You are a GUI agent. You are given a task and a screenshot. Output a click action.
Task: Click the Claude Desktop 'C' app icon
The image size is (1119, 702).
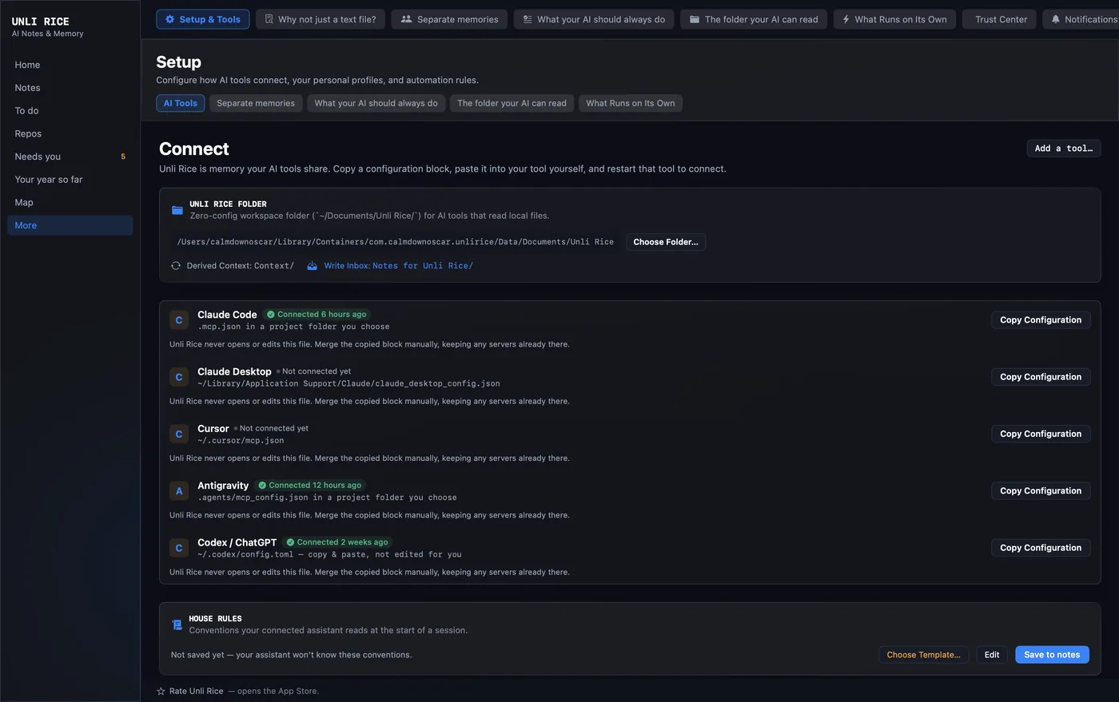click(x=179, y=377)
